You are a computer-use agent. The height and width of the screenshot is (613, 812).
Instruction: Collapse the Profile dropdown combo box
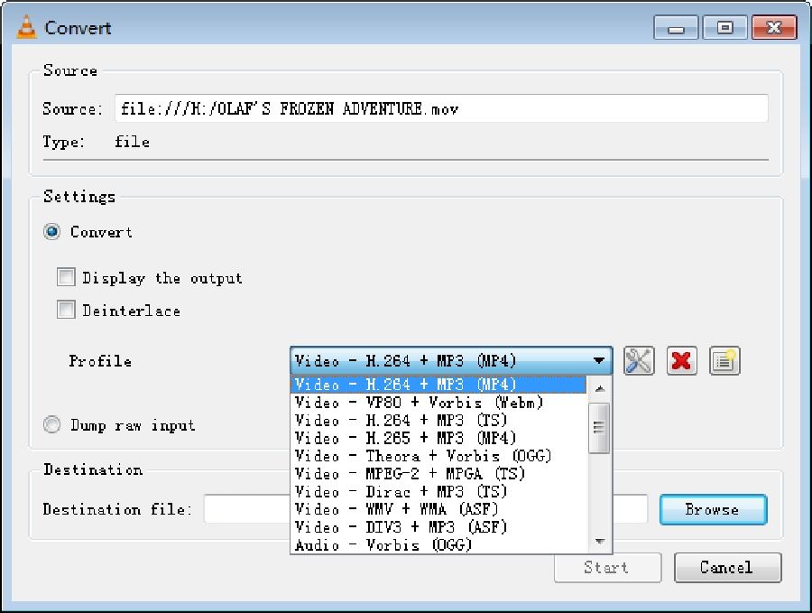point(451,360)
